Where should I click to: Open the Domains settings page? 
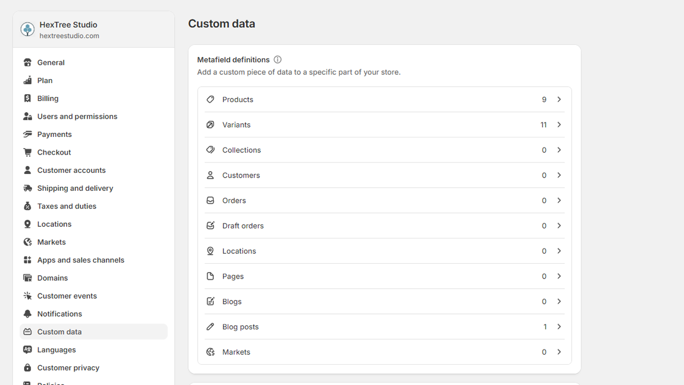click(x=53, y=278)
